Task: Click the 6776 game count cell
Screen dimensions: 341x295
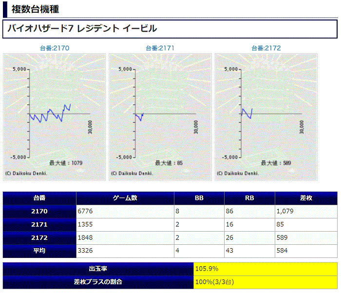Action: (x=125, y=212)
